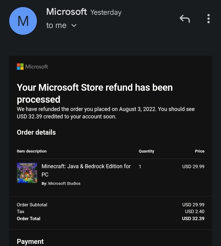Tap the blue M sender avatar
This screenshot has width=221, height=246.
point(23,21)
